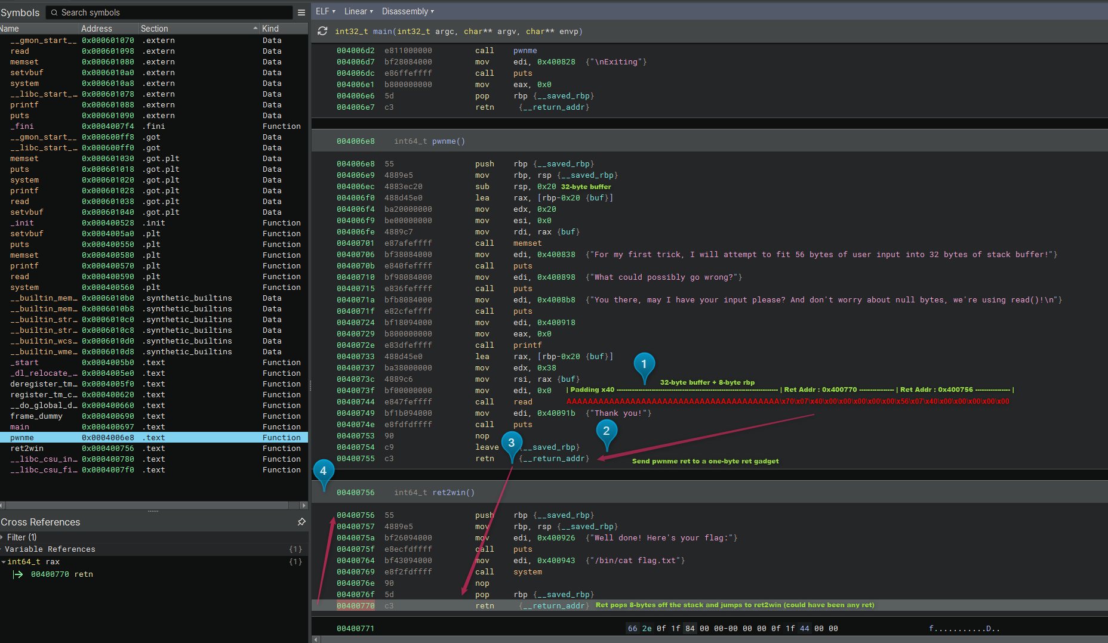The height and width of the screenshot is (643, 1108).
Task: Click the highlighted 00400770 retn line
Action: [709, 606]
